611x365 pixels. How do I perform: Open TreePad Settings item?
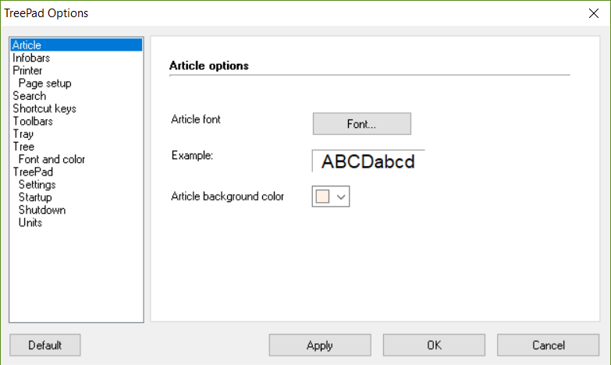[x=37, y=185]
